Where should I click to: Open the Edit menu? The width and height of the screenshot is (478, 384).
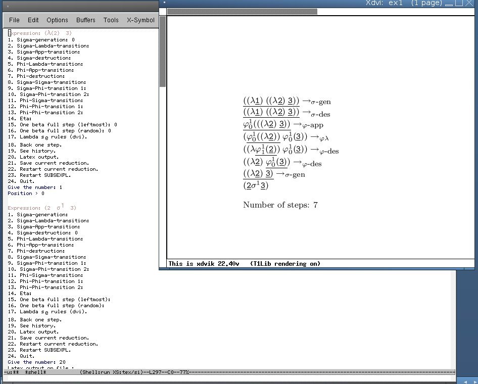[x=33, y=20]
